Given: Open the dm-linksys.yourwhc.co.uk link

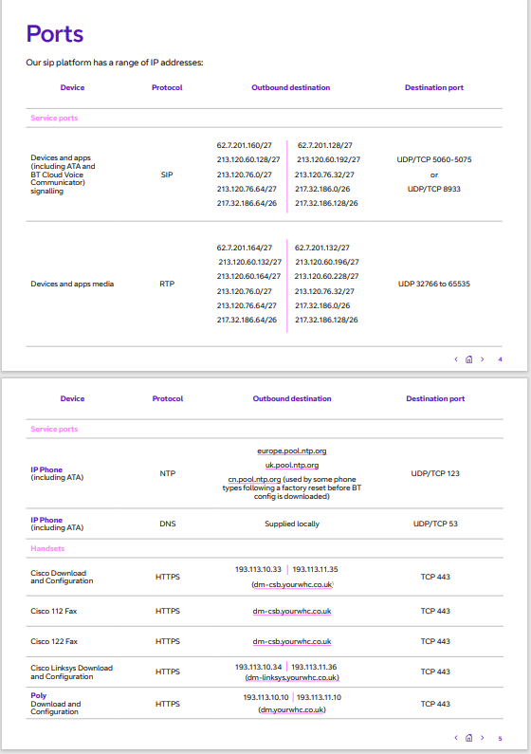Looking at the screenshot, I should [x=292, y=677].
